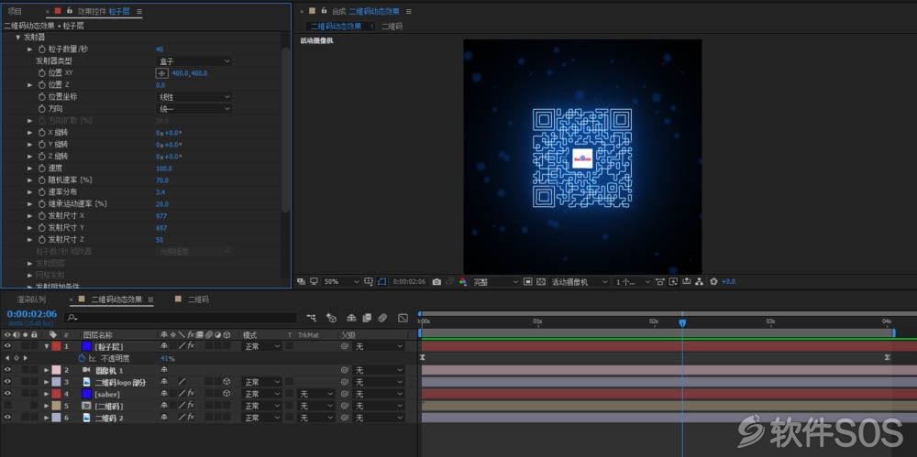Viewport: 917px width, 457px height.
Task: Select the 二维码 timeline tab
Action: [198, 299]
